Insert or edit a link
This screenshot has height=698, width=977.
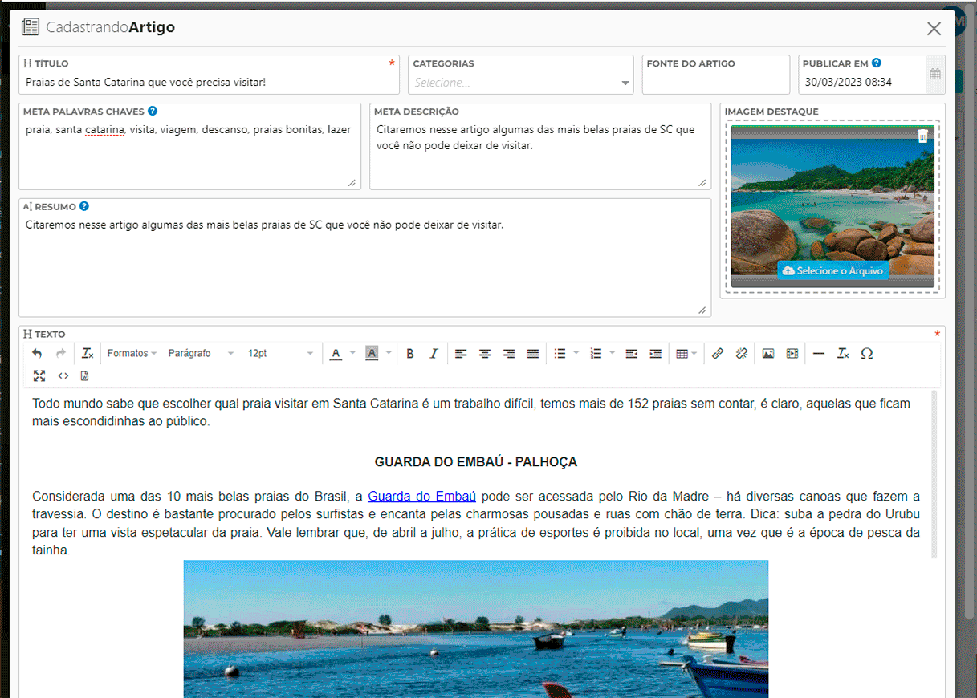pyautogui.click(x=718, y=353)
